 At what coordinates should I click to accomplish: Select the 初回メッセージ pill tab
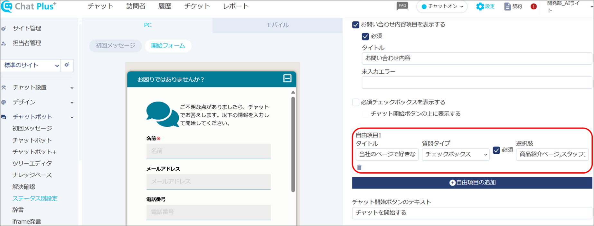click(115, 46)
